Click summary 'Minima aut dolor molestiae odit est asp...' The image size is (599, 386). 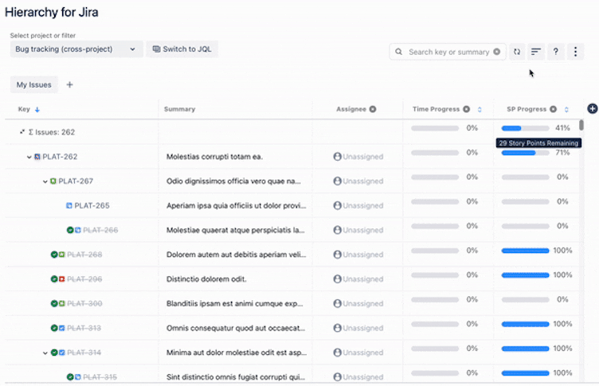(x=237, y=353)
